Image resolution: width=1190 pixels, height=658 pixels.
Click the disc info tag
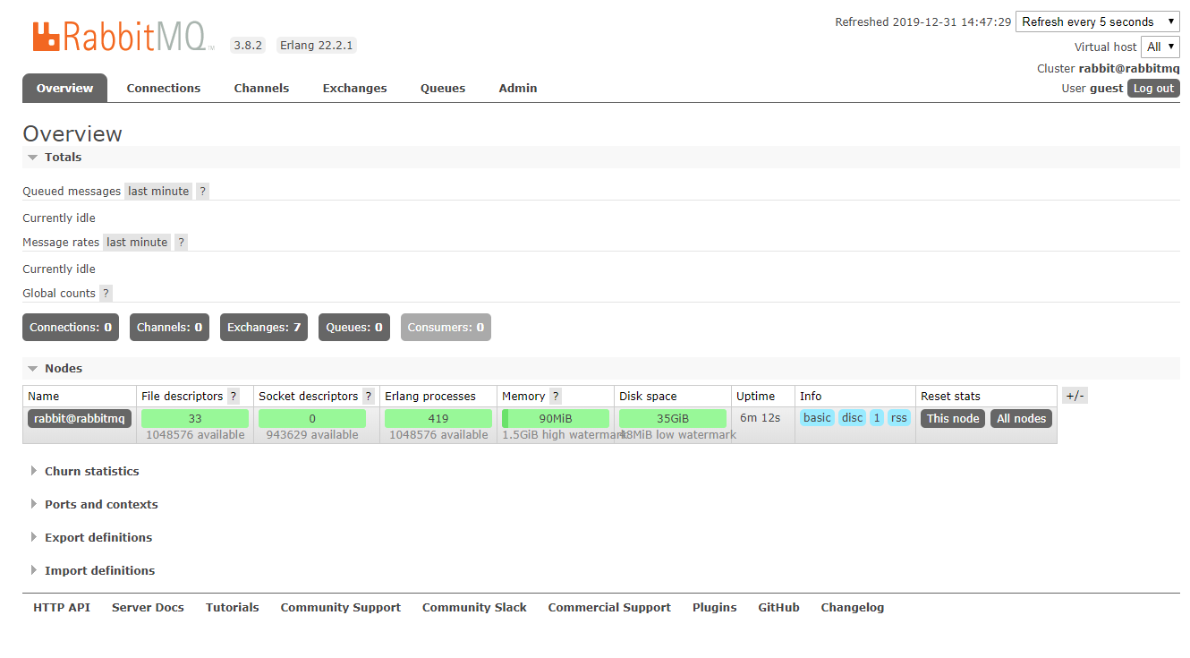(853, 417)
